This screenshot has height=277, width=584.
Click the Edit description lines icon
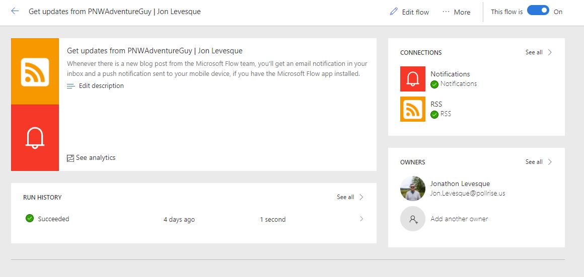click(71, 86)
